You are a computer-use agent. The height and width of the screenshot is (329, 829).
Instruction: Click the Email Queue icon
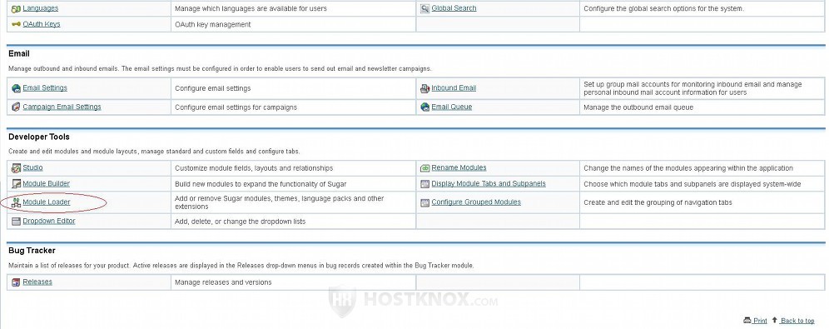coord(425,107)
